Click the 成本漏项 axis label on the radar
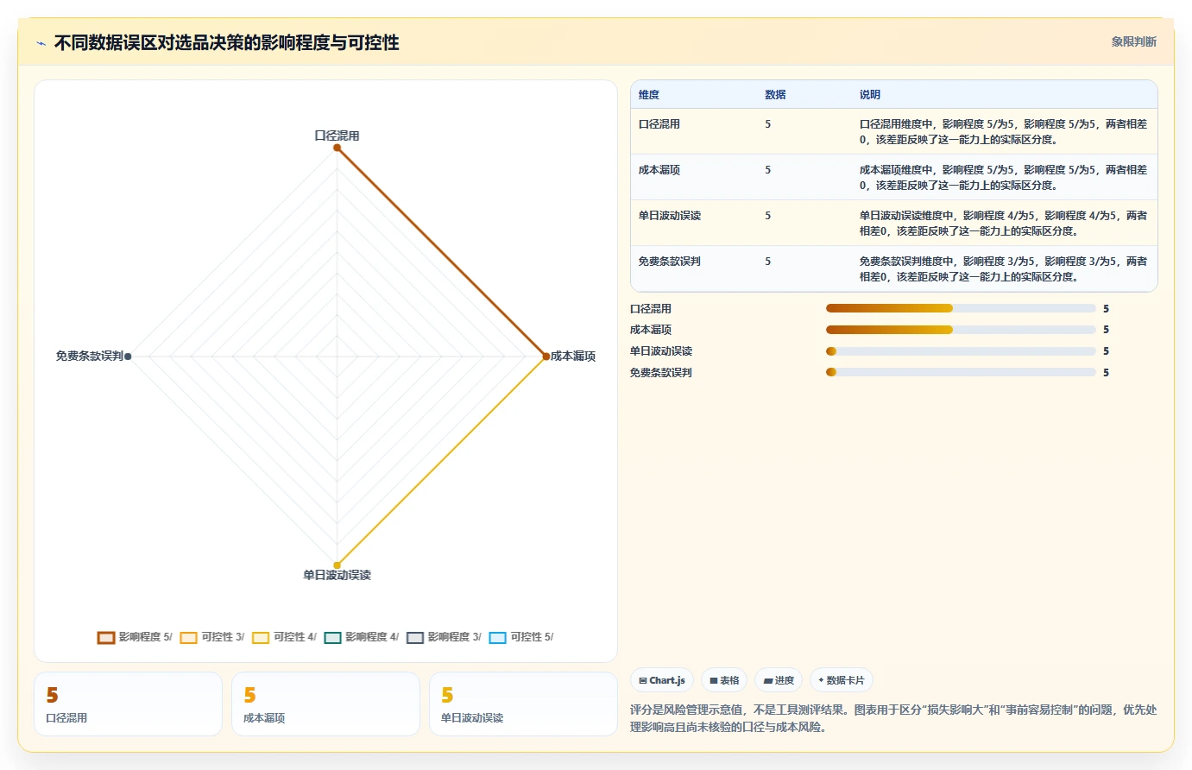The height and width of the screenshot is (770, 1192). 573,356
